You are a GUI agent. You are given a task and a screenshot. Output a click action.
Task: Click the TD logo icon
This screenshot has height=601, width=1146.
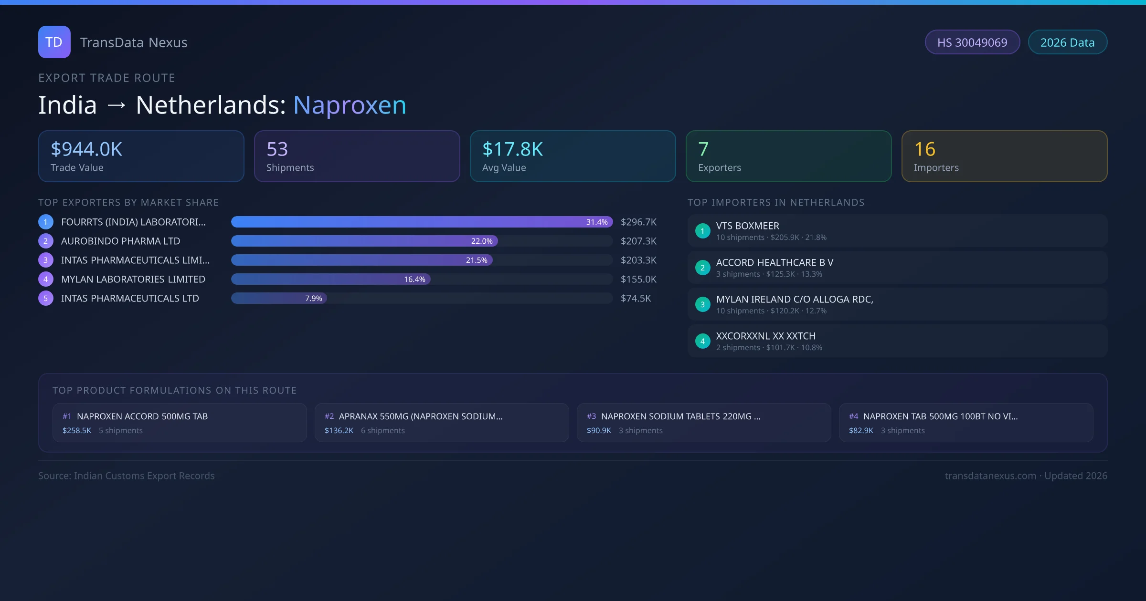[x=54, y=42]
